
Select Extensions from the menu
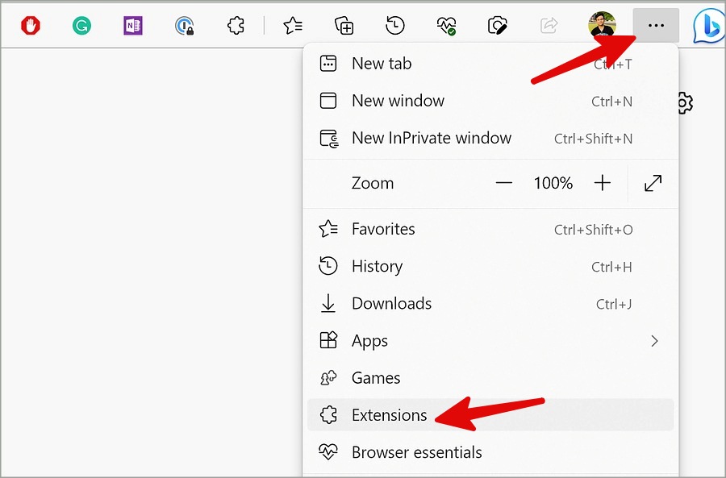click(x=390, y=415)
